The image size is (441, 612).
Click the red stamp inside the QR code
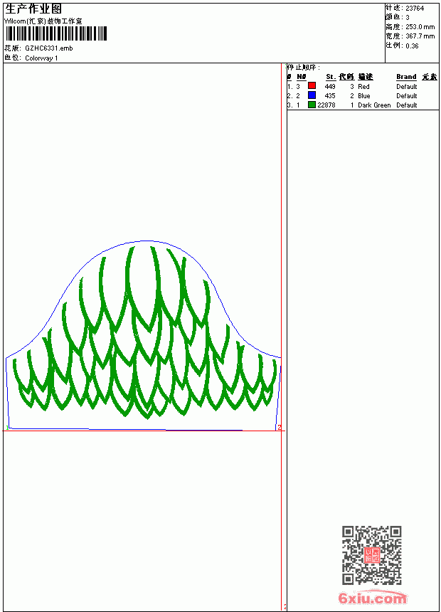(371, 555)
